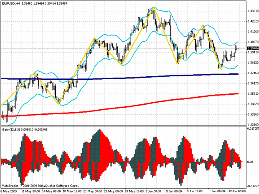Click the 0.00 Gator zero level label

pyautogui.click(x=250, y=162)
